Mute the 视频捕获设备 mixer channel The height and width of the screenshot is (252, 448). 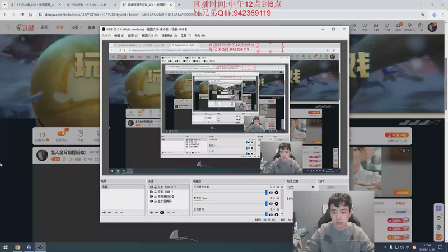pos(270,193)
